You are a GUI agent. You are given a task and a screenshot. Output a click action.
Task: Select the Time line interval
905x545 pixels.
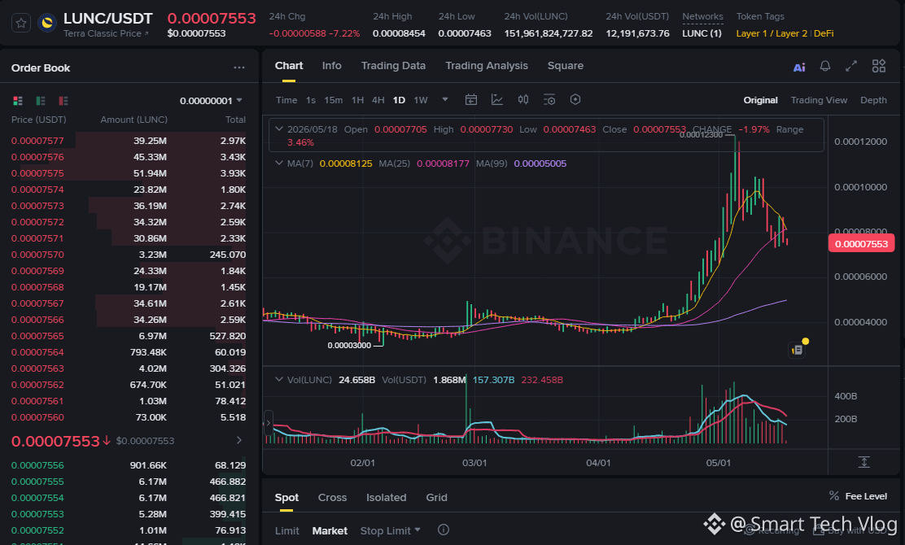click(x=286, y=100)
